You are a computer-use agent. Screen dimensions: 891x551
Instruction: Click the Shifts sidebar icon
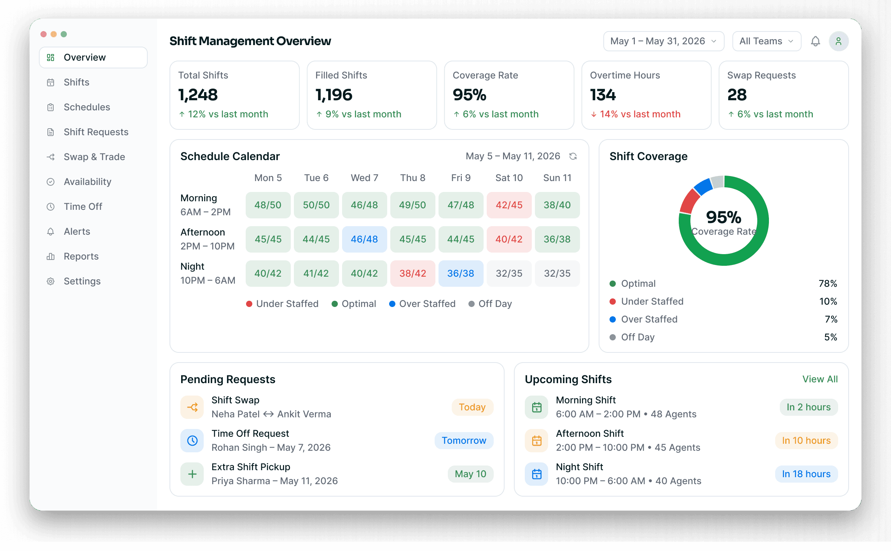[x=51, y=82]
